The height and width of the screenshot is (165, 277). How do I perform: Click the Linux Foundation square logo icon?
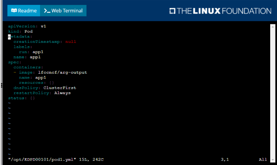pos(172,11)
